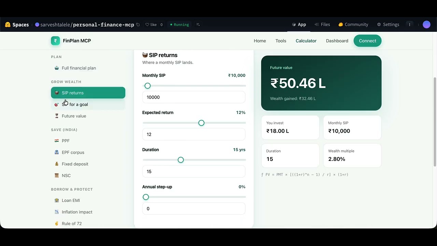This screenshot has width=437, height=246.
Task: Open the Calculator nav item
Action: click(x=306, y=41)
